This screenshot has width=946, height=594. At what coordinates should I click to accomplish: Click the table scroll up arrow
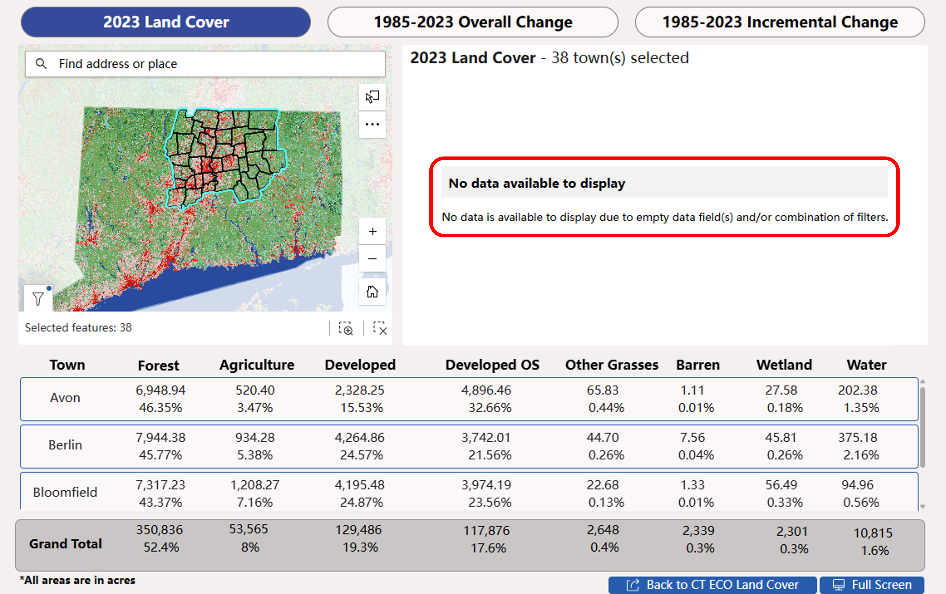(923, 382)
